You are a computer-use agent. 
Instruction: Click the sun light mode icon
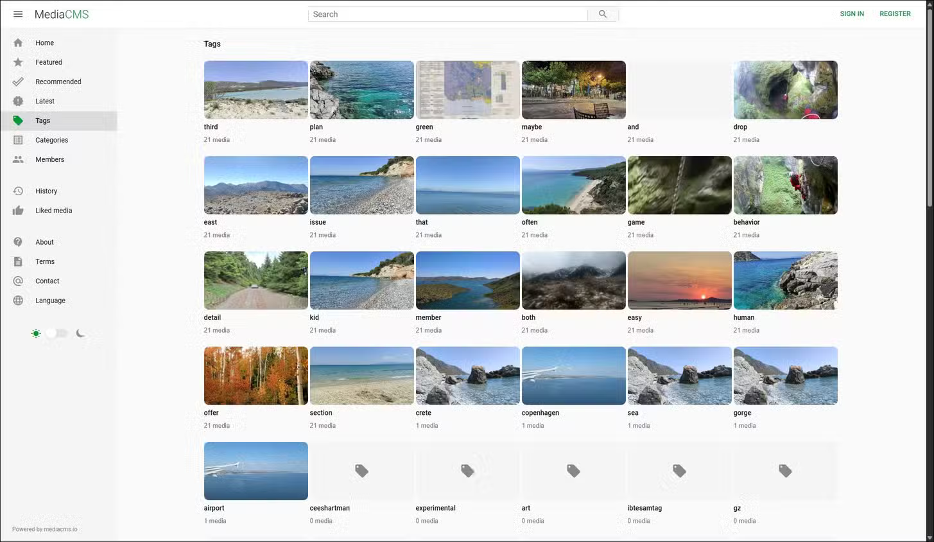pos(36,333)
